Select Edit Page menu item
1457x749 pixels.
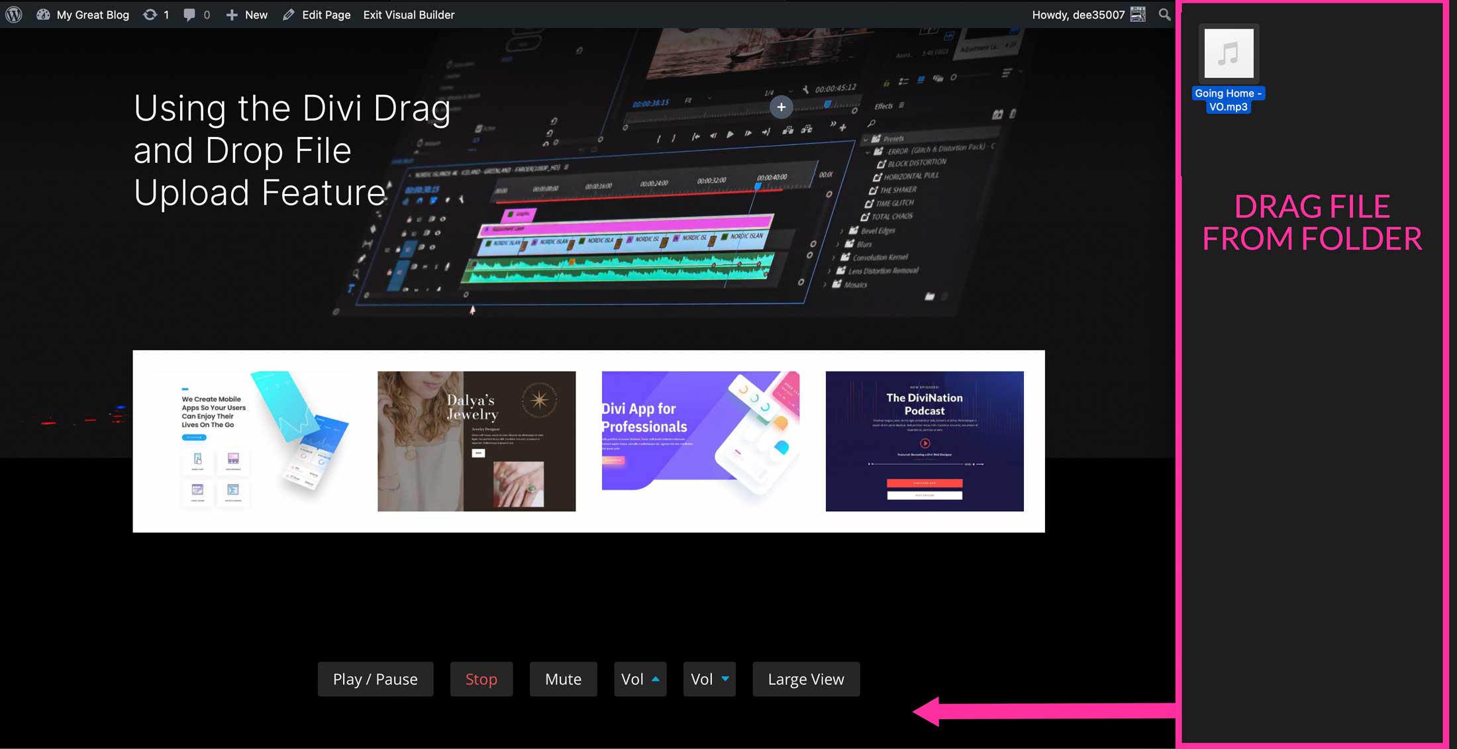point(325,15)
